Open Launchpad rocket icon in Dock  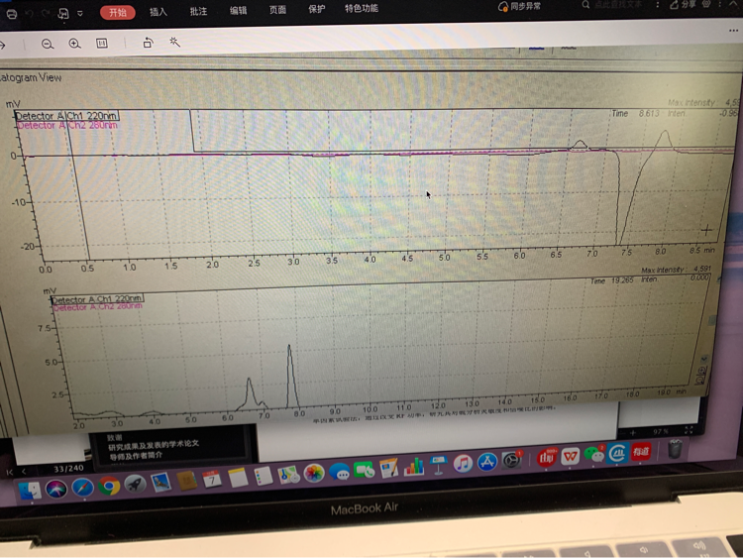point(135,484)
